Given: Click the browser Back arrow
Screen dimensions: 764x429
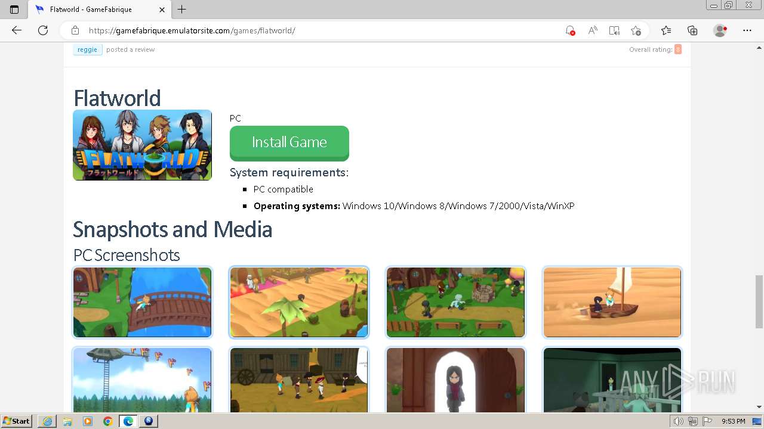Looking at the screenshot, I should (17, 30).
